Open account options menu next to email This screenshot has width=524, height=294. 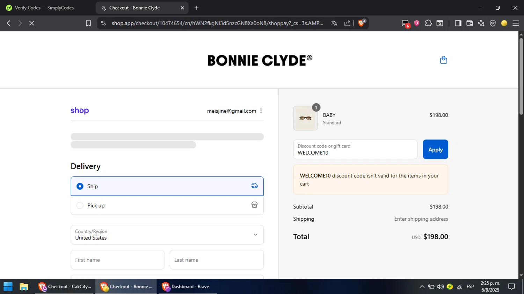[x=261, y=111]
